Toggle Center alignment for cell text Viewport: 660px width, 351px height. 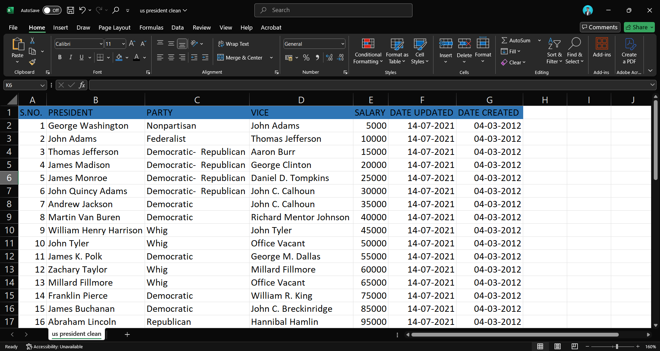point(171,57)
